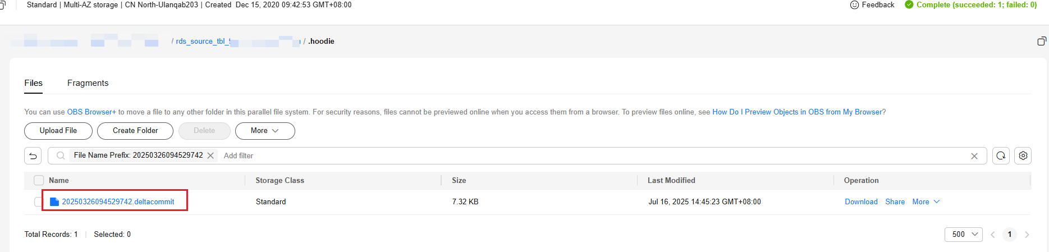Check the box for the deltacommit file row
The image size is (1049, 252).
[38, 202]
